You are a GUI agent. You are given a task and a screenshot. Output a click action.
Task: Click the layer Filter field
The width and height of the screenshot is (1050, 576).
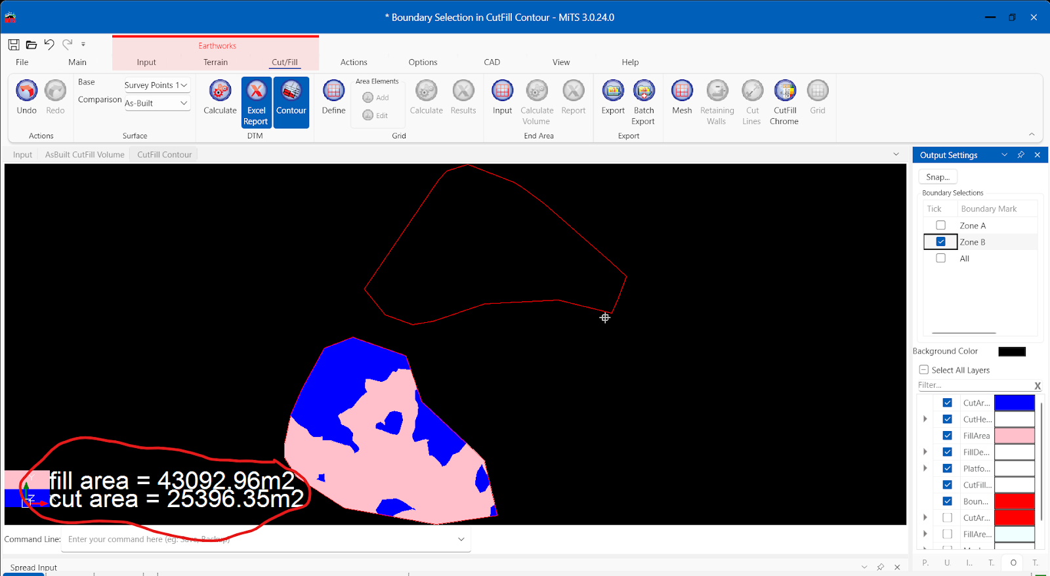974,385
